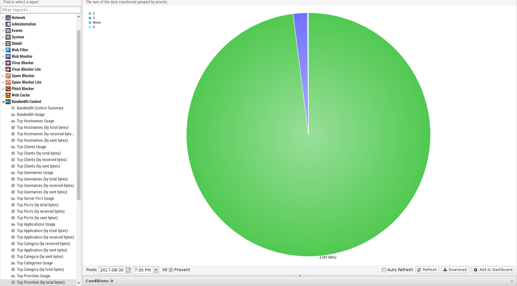The image size is (517, 286).
Task: Click the Web Monitor category icon
Action: coord(8,56)
